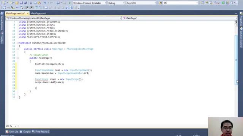The height and width of the screenshot is (136, 243).
Task: Switch to the MainPage.xaml tab
Action: pyautogui.click(x=38, y=14)
